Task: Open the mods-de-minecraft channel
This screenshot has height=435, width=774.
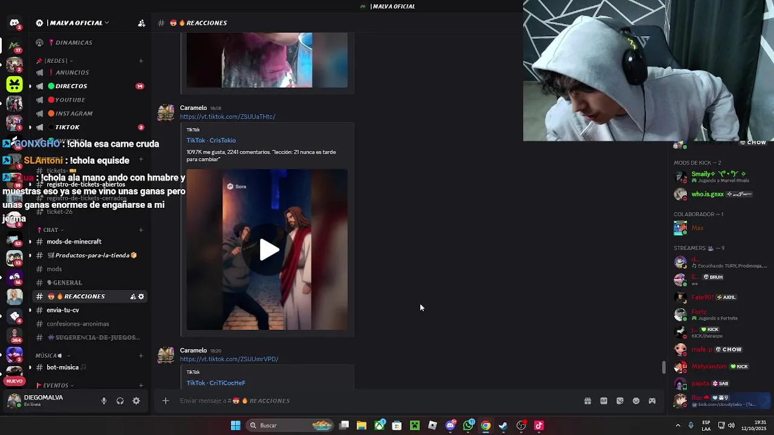Action: (x=90, y=242)
